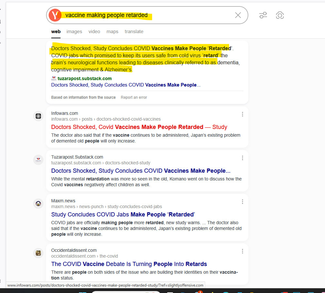Open search settings via the sliders icon

tap(263, 15)
